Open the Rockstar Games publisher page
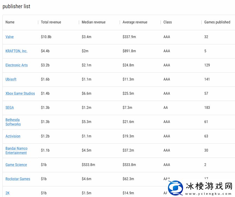The image size is (235, 197). (18, 179)
